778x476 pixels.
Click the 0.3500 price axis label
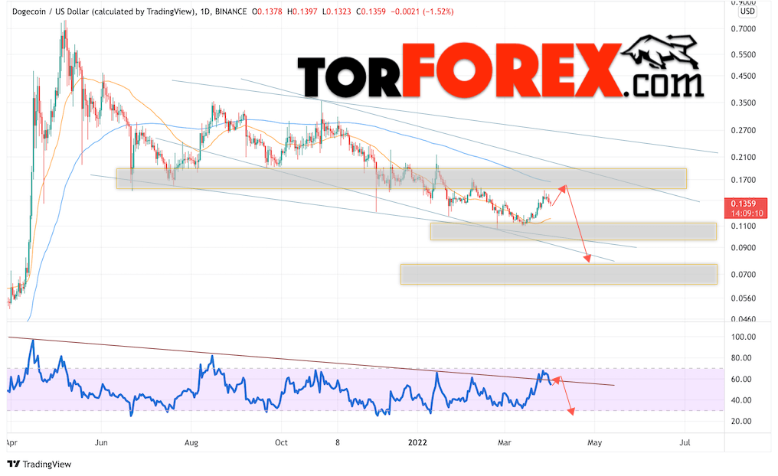(x=744, y=103)
